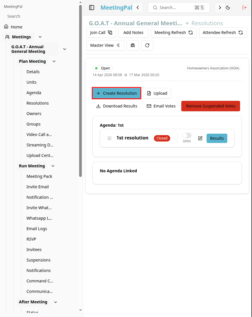The image size is (252, 317).
Task: Click the sidebar vertical scrollbar
Action: point(80,91)
